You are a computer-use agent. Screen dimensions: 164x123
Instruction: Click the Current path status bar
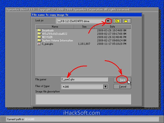(x=82, y=119)
